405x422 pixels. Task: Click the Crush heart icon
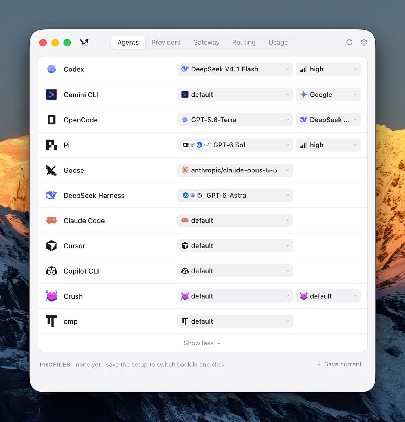coord(51,296)
